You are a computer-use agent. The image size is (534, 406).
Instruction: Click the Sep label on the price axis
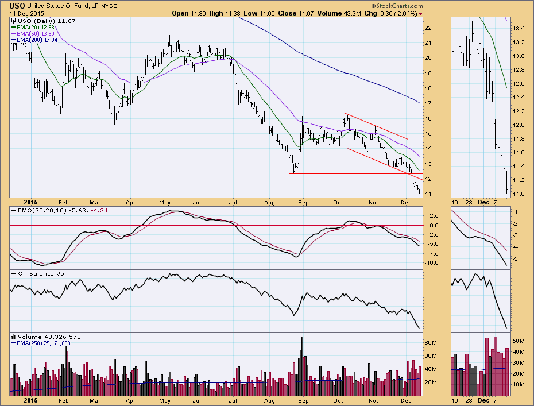(x=304, y=202)
